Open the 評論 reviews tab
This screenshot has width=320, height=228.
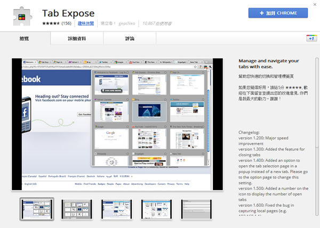click(x=130, y=38)
